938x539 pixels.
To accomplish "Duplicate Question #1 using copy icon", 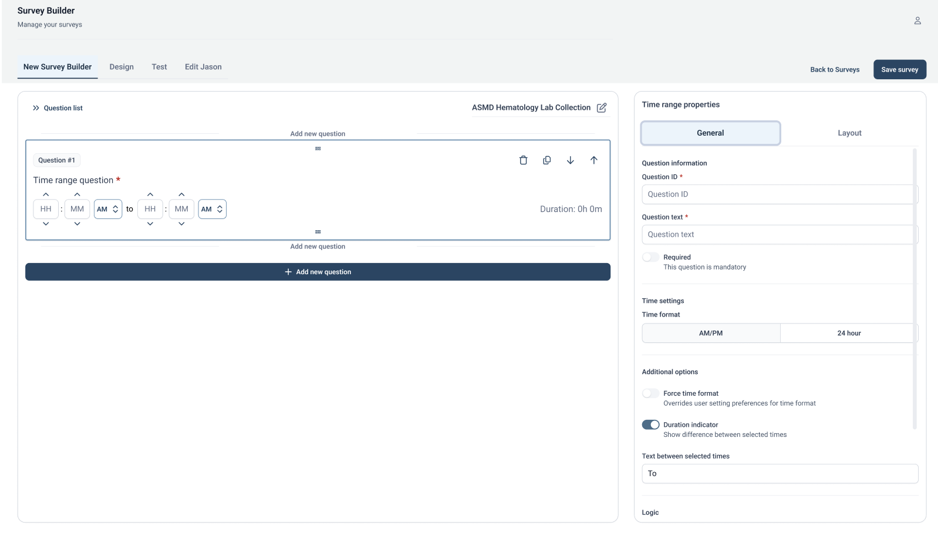I will [546, 160].
